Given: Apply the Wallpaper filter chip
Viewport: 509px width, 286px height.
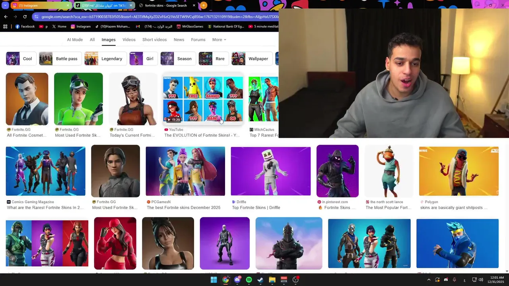Looking at the screenshot, I should [252, 59].
